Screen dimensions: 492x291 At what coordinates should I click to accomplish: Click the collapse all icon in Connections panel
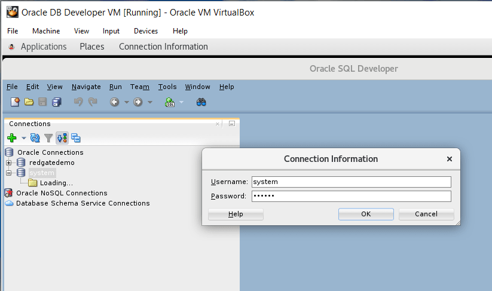75,137
